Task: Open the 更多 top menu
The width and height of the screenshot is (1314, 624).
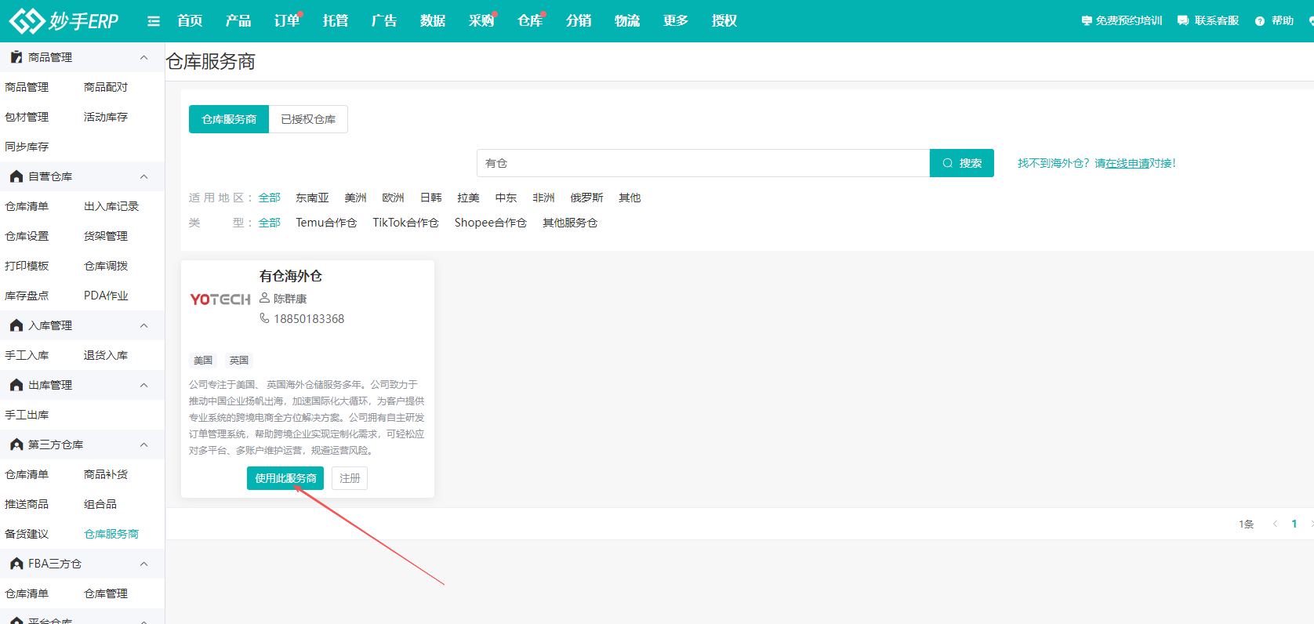Action: [676, 21]
